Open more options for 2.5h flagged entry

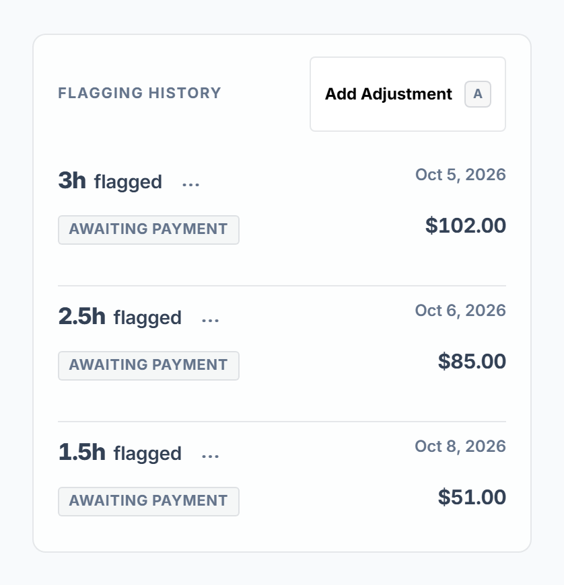click(x=210, y=320)
